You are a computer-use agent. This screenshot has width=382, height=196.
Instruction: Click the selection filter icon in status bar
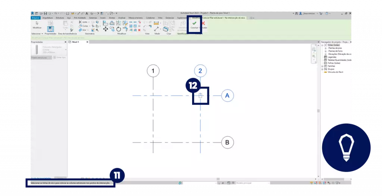pos(337,183)
